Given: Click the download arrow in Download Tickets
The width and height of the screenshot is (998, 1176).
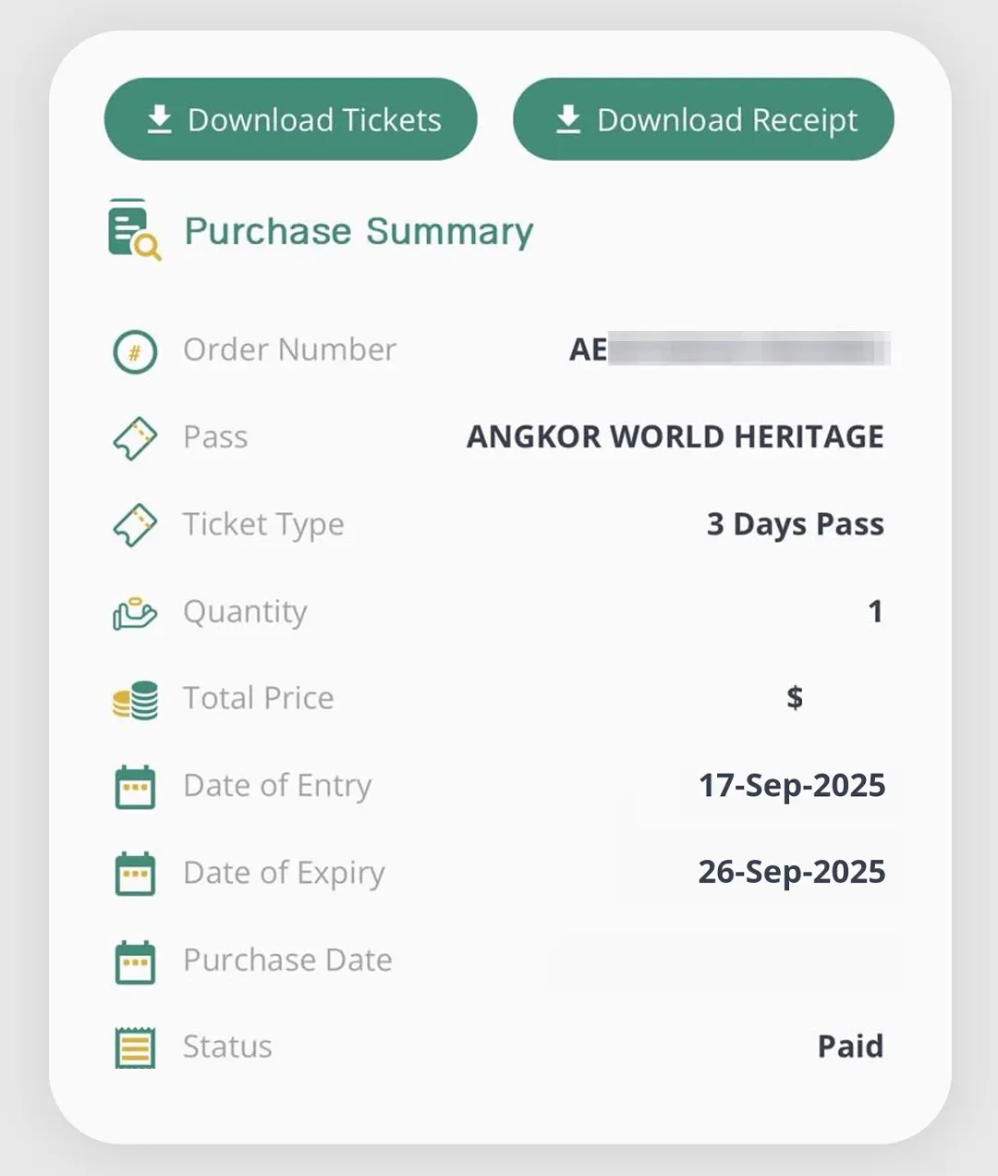Looking at the screenshot, I should (160, 119).
